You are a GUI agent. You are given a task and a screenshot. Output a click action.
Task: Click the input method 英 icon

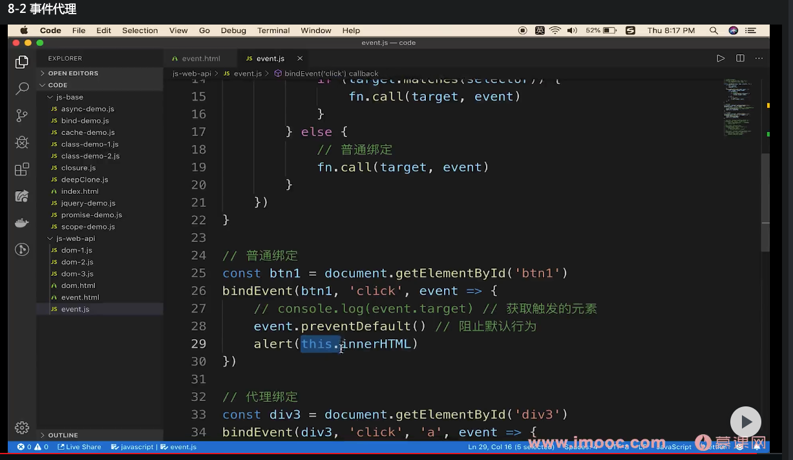tap(540, 30)
